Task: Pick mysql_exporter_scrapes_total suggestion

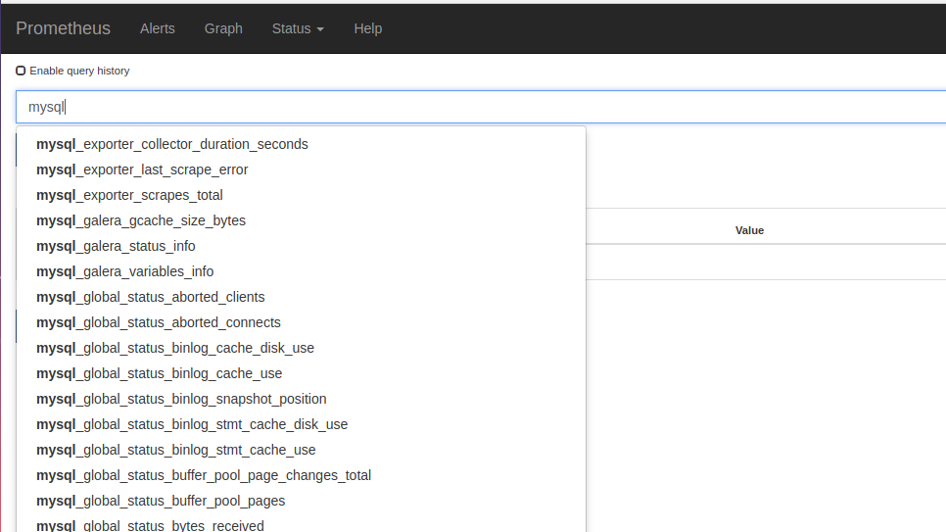Action: point(129,195)
